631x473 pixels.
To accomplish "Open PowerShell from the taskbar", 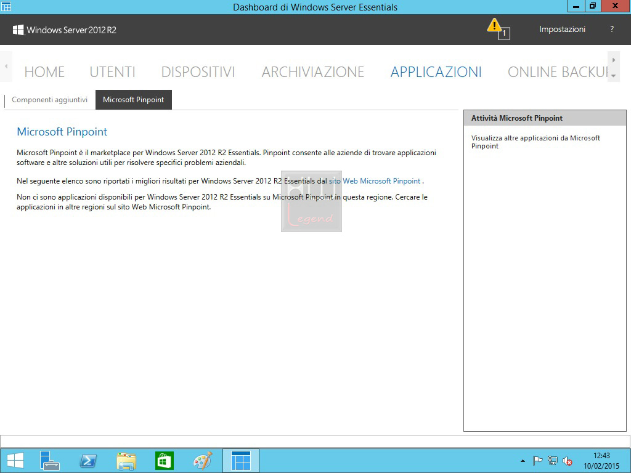I will tap(88, 461).
